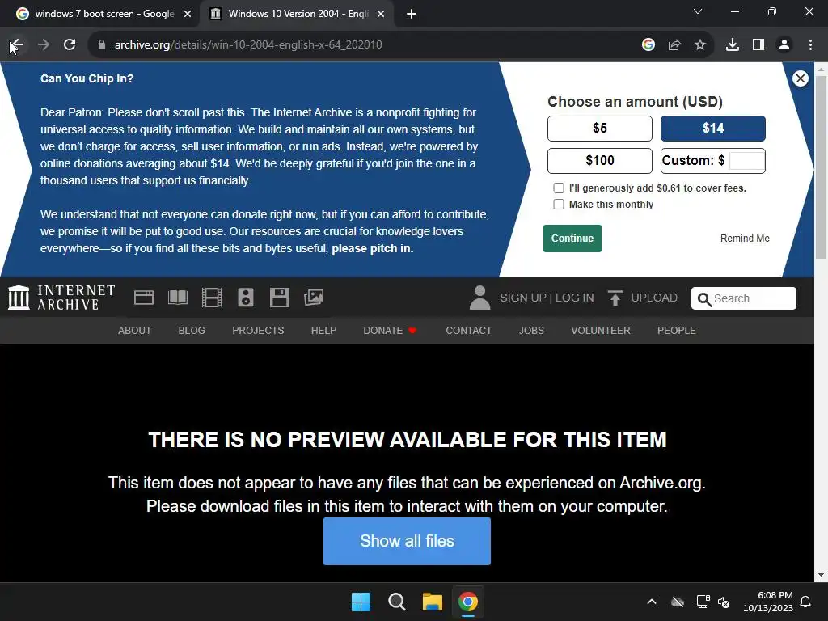
Task: Open the Texts book icon
Action: point(178,298)
